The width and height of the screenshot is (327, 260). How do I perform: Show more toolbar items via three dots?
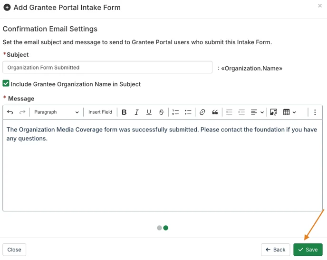point(315,112)
